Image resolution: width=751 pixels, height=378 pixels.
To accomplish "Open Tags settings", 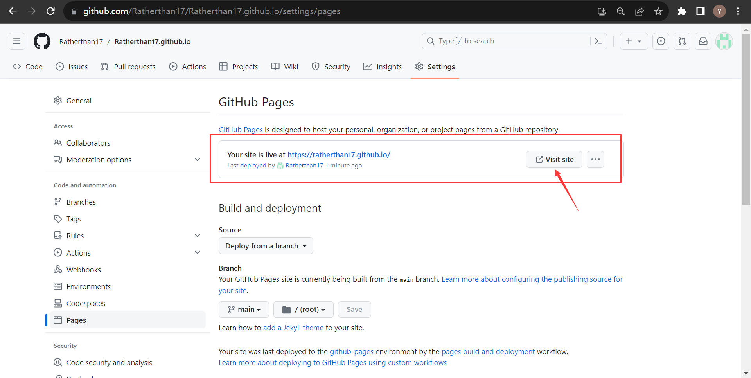I will 128,219.
